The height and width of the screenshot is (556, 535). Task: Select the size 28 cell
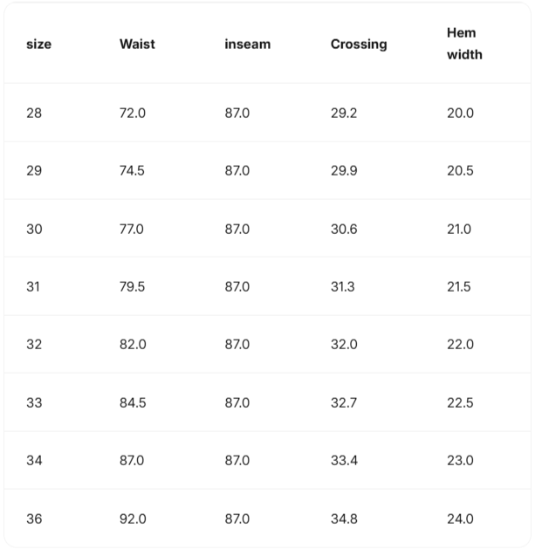34,113
